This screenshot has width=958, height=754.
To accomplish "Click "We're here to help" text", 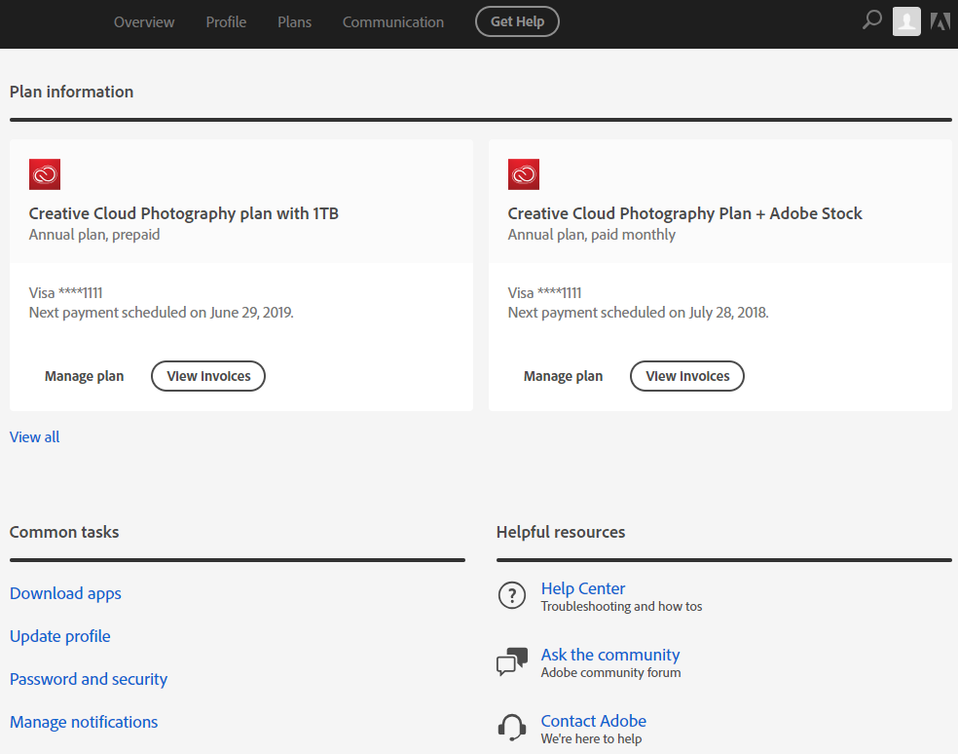I will point(591,738).
